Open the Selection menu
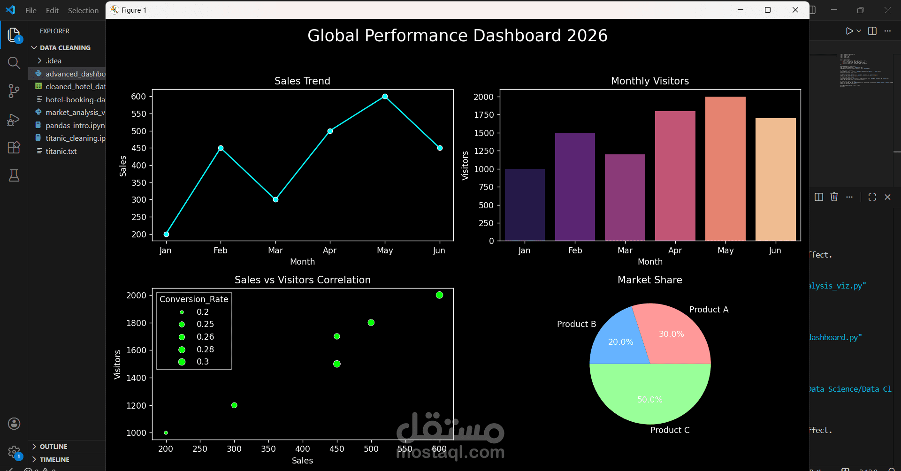 point(83,10)
